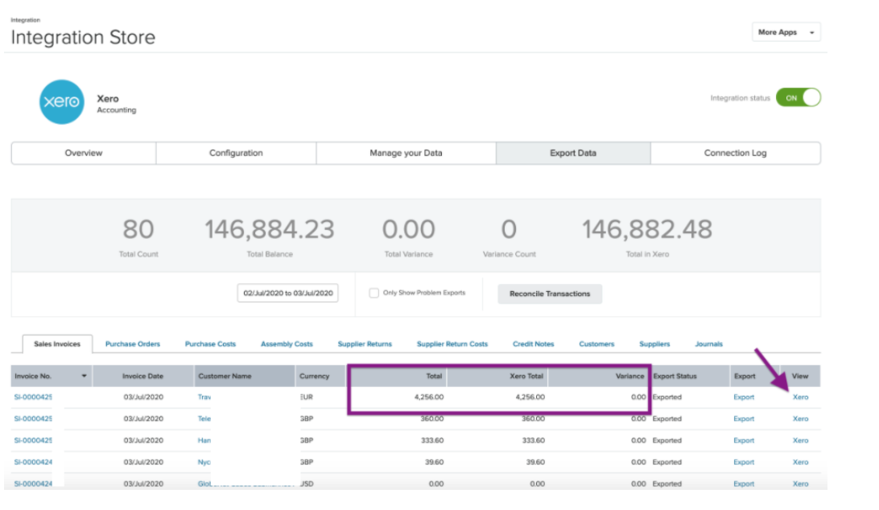Click the Total Balance value 146,884.23
879x510 pixels.
coord(270,230)
